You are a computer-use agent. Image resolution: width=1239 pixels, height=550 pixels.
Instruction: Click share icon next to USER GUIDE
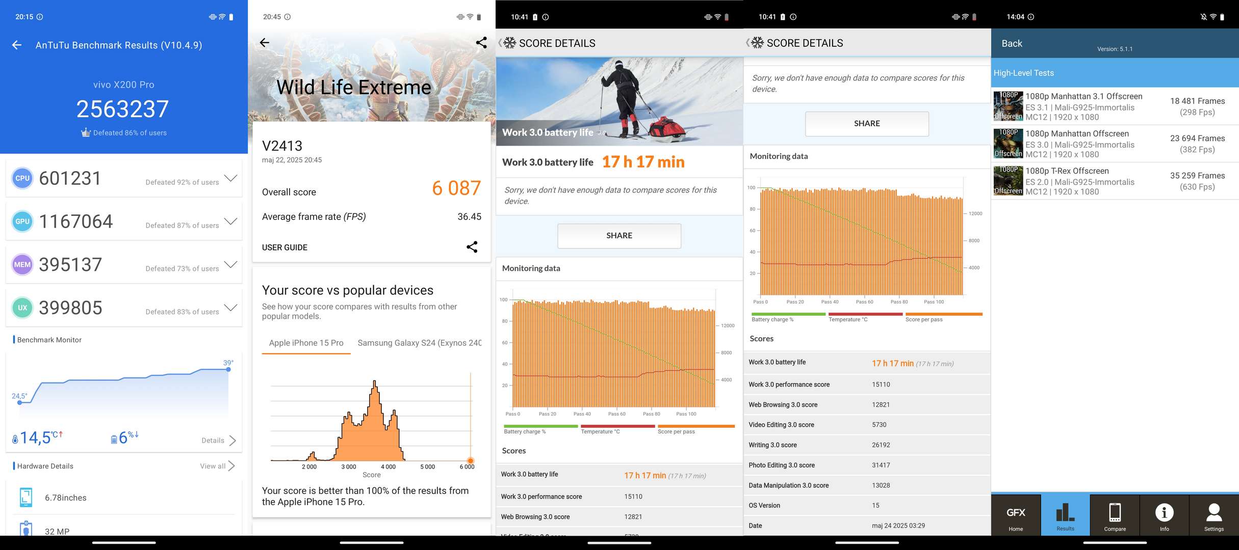472,247
